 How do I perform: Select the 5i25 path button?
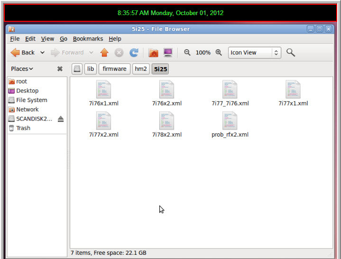click(x=160, y=69)
